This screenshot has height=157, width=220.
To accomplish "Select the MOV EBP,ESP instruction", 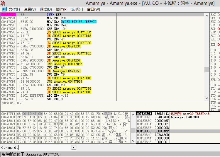I will 57,18.
